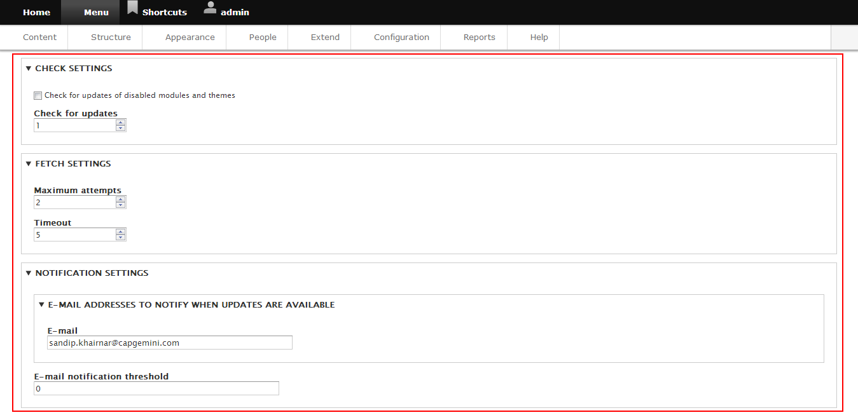Click the E-mail notification threshold label
This screenshot has height=415, width=858.
point(101,376)
